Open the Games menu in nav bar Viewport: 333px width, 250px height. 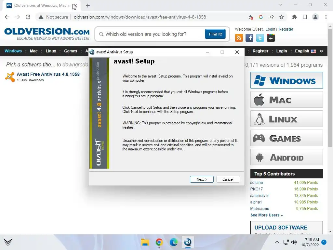71,51
